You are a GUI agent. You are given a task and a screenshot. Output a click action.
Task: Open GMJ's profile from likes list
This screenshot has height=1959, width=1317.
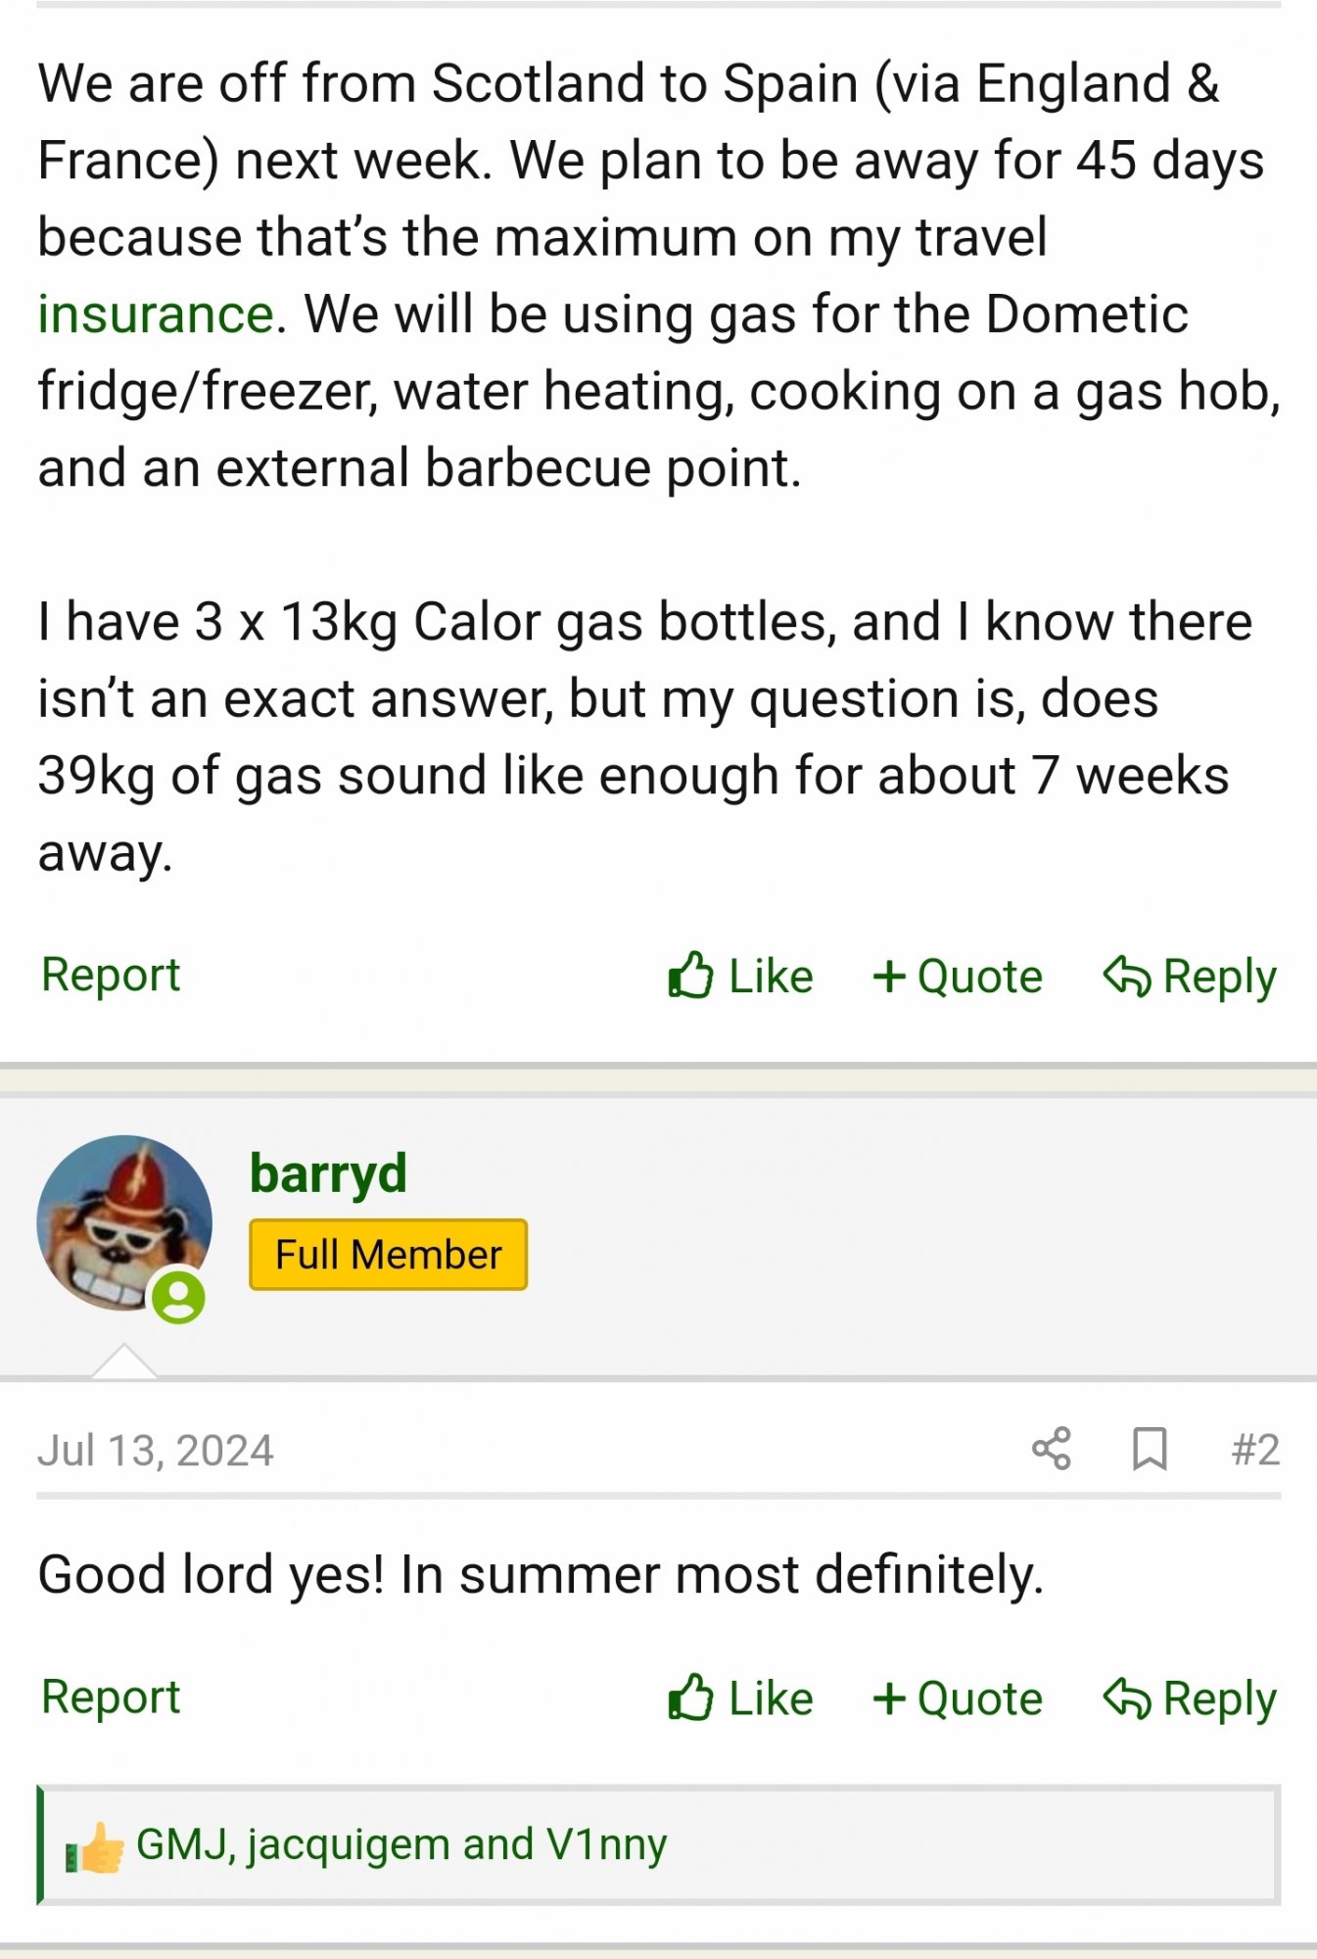pos(182,1844)
